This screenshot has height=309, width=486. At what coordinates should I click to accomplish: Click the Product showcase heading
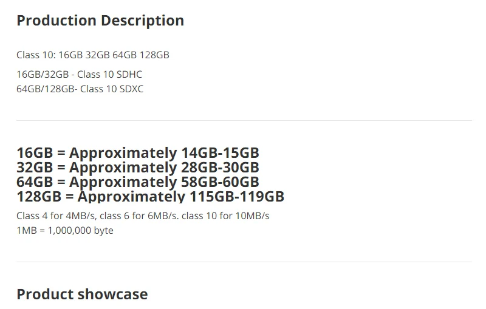pos(82,294)
